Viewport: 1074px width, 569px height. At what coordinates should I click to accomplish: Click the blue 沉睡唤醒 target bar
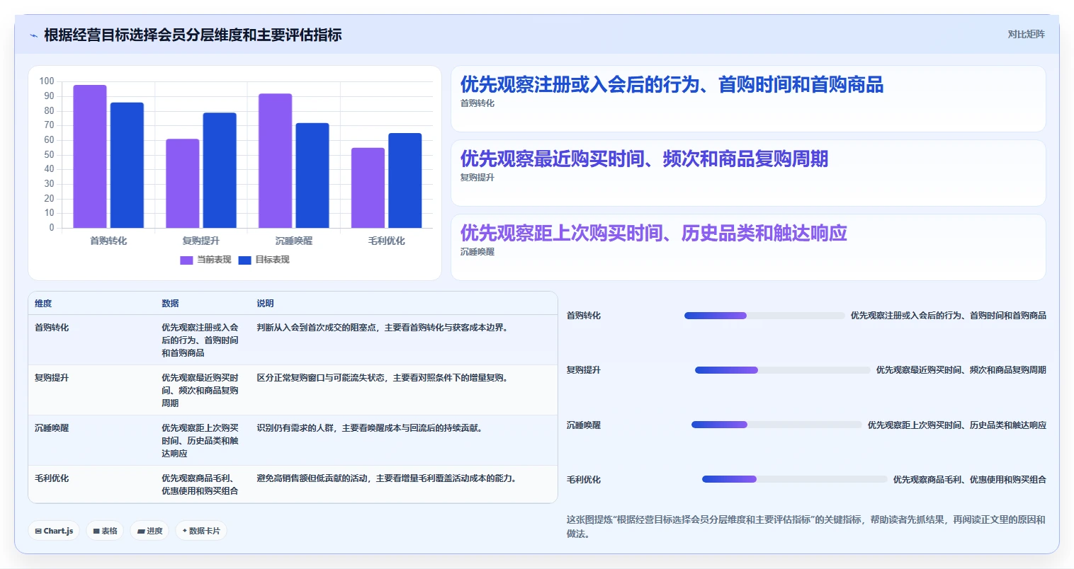pos(312,176)
